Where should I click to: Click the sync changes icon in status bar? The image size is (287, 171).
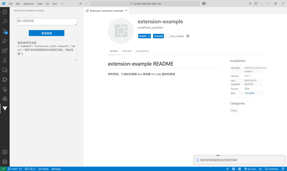click(x=20, y=169)
